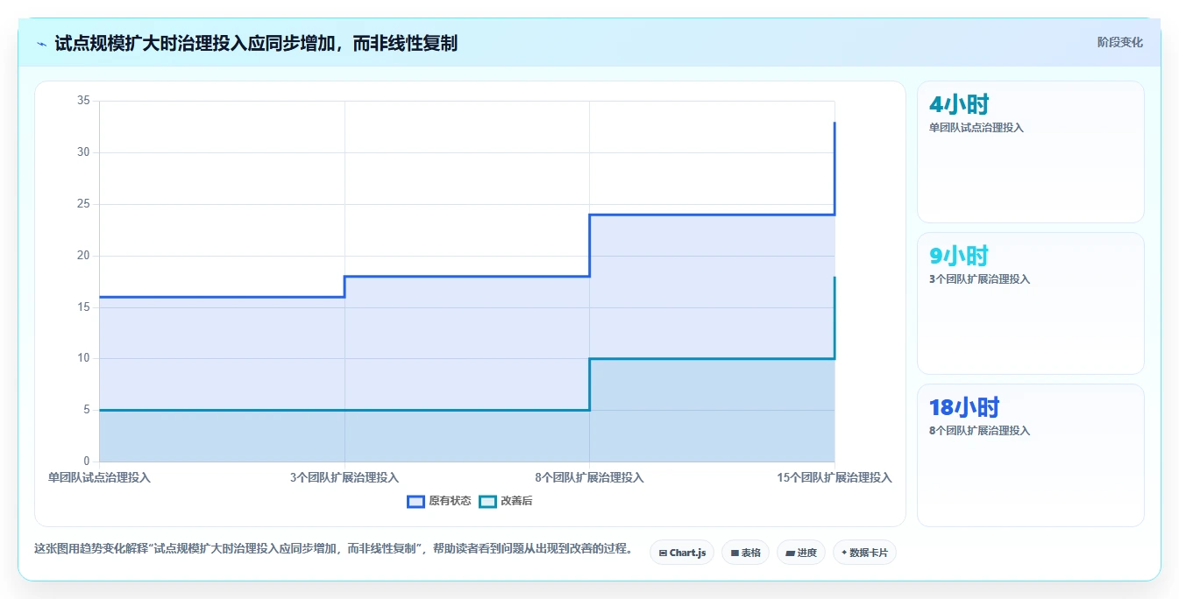1179x599 pixels.
Task: Click the 18小时 data card
Action: 1030,455
